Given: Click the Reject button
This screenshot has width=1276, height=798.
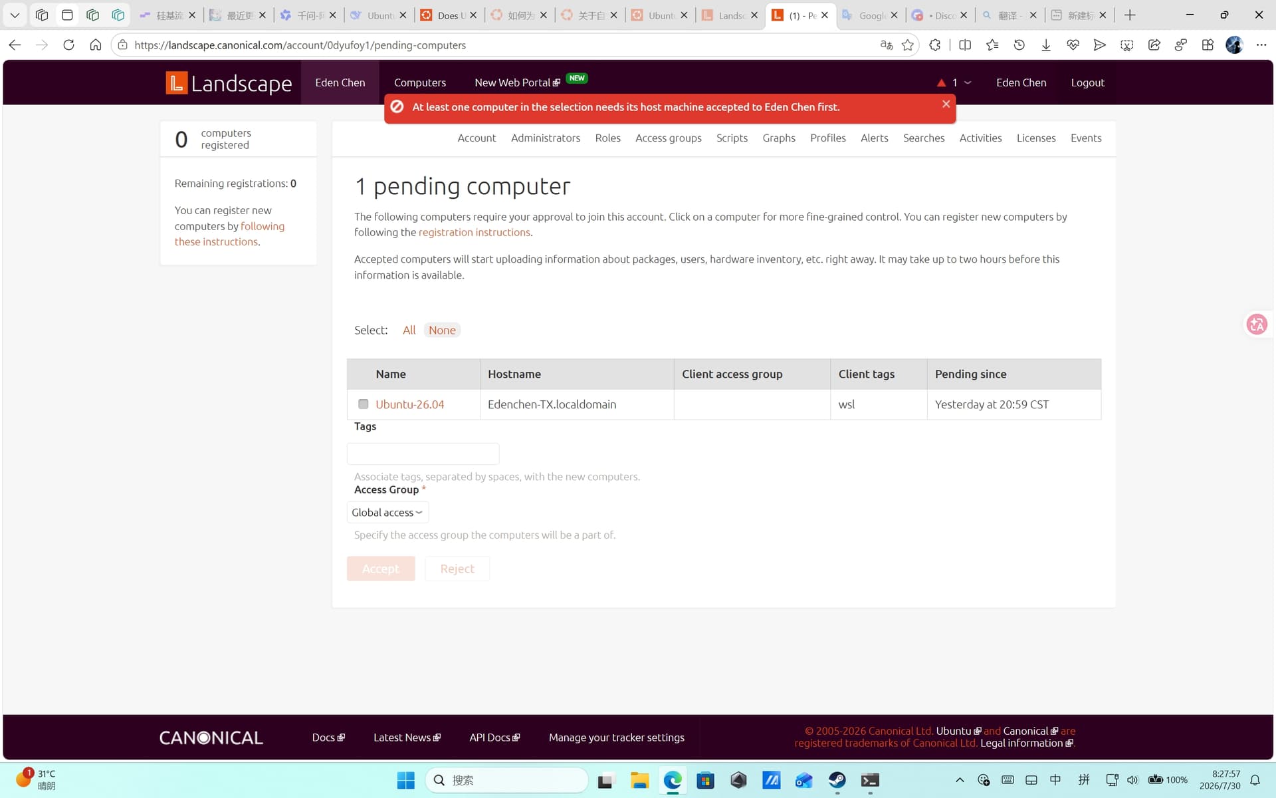Looking at the screenshot, I should [x=457, y=569].
